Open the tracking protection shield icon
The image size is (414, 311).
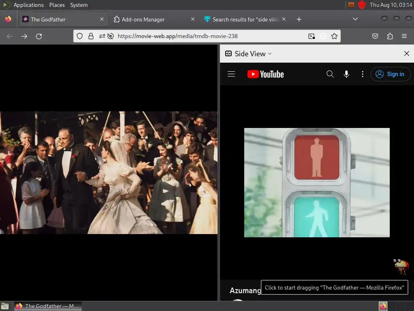tap(80, 36)
